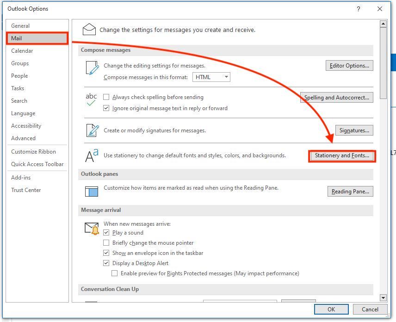Open the Groups options category
The image size is (396, 322).
[37, 63]
